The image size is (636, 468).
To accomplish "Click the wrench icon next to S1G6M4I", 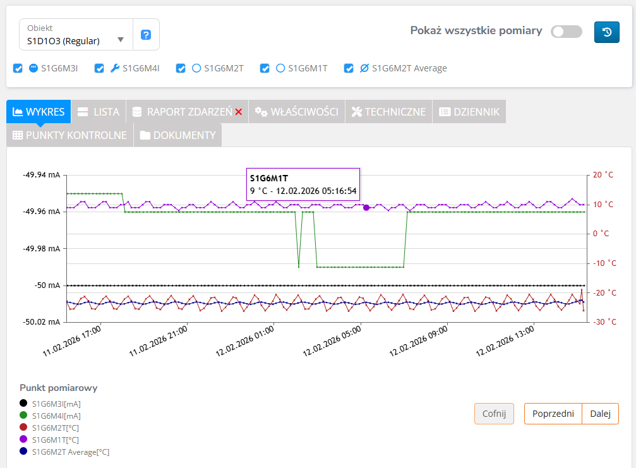I will pos(114,68).
